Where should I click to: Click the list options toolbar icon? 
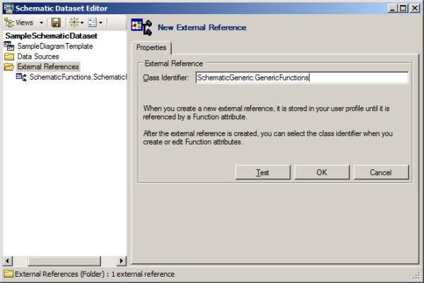(x=93, y=23)
